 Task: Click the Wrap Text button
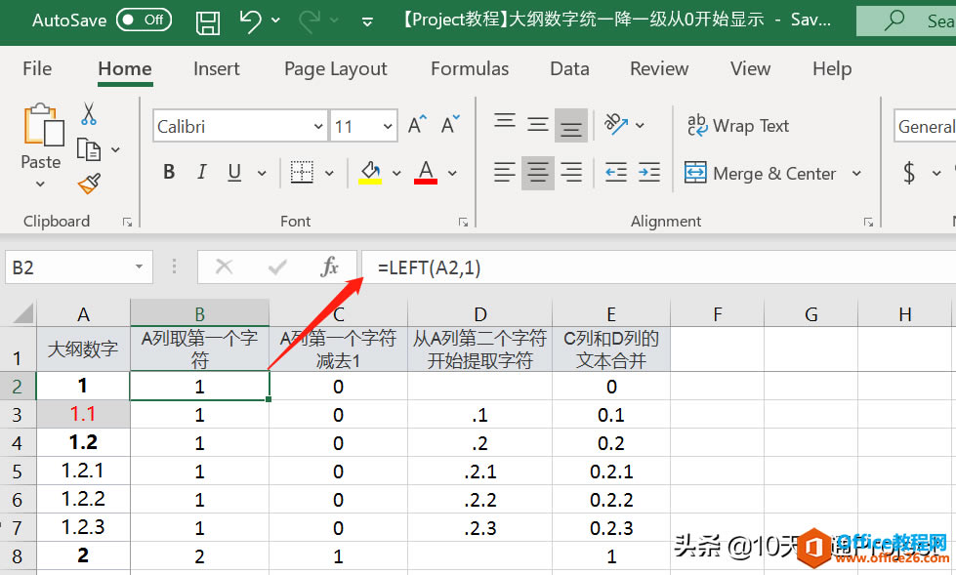coord(738,126)
